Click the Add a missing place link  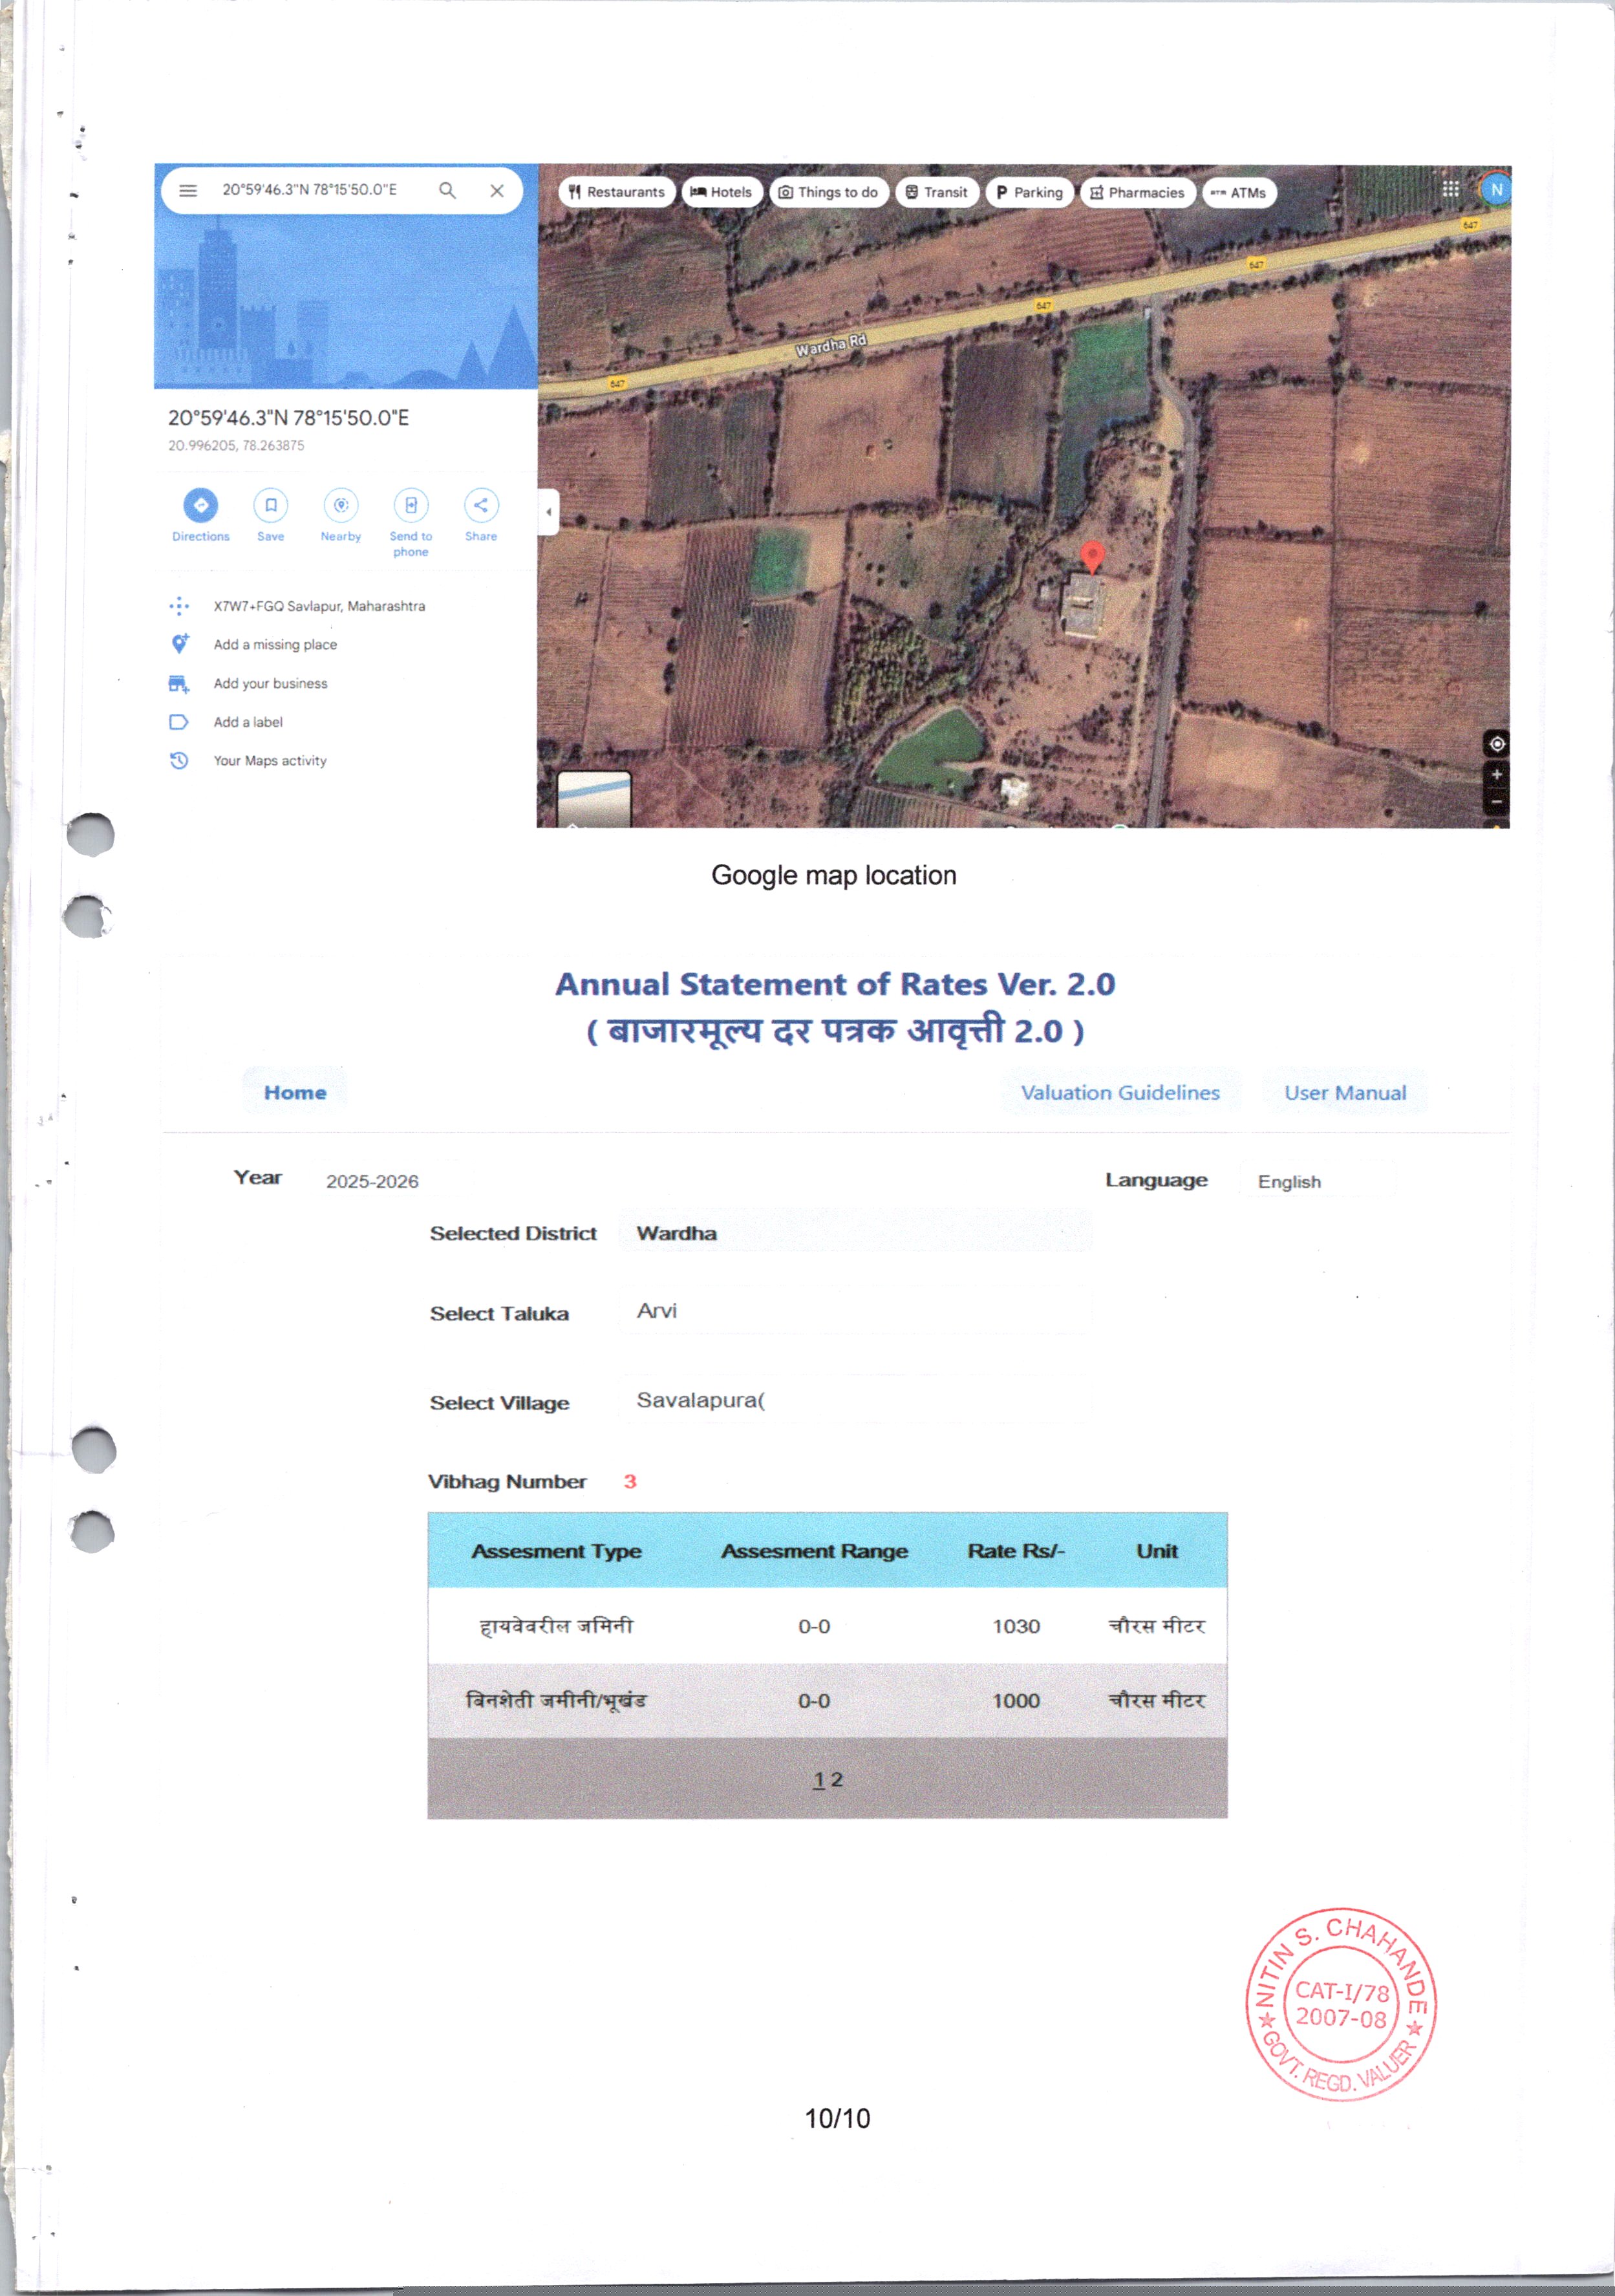tap(275, 644)
